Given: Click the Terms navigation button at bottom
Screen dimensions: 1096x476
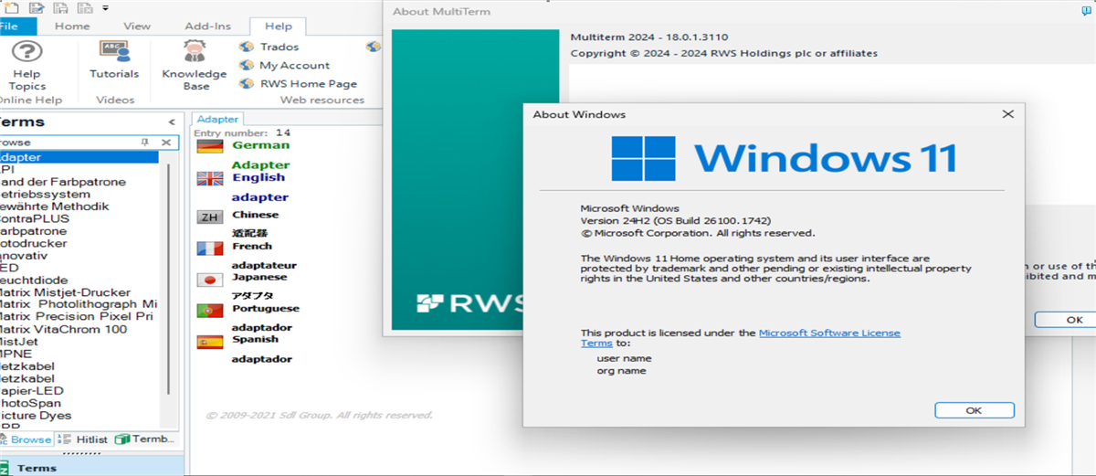Looking at the screenshot, I should click(x=91, y=466).
